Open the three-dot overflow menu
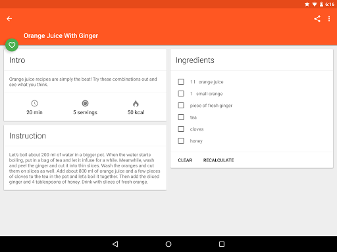This screenshot has width=337, height=252. [329, 19]
